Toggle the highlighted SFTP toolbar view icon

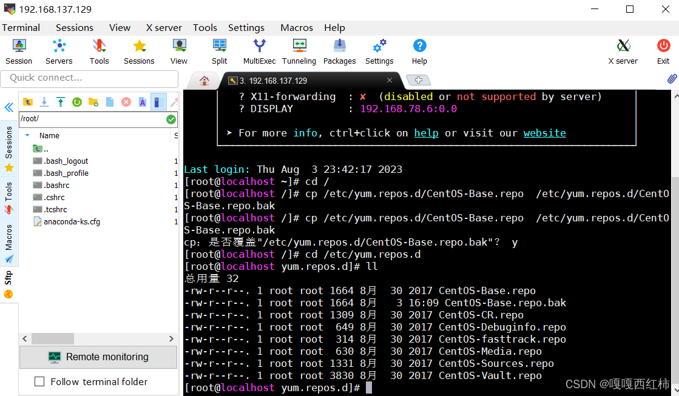pos(158,102)
